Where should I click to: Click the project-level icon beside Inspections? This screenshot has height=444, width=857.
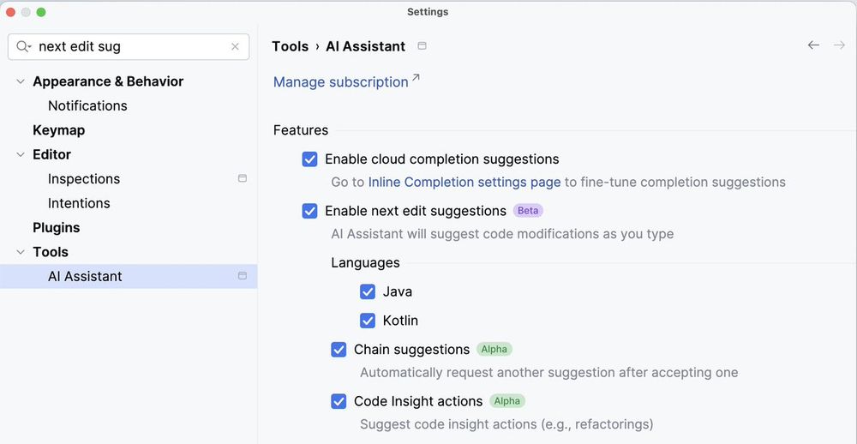point(243,178)
